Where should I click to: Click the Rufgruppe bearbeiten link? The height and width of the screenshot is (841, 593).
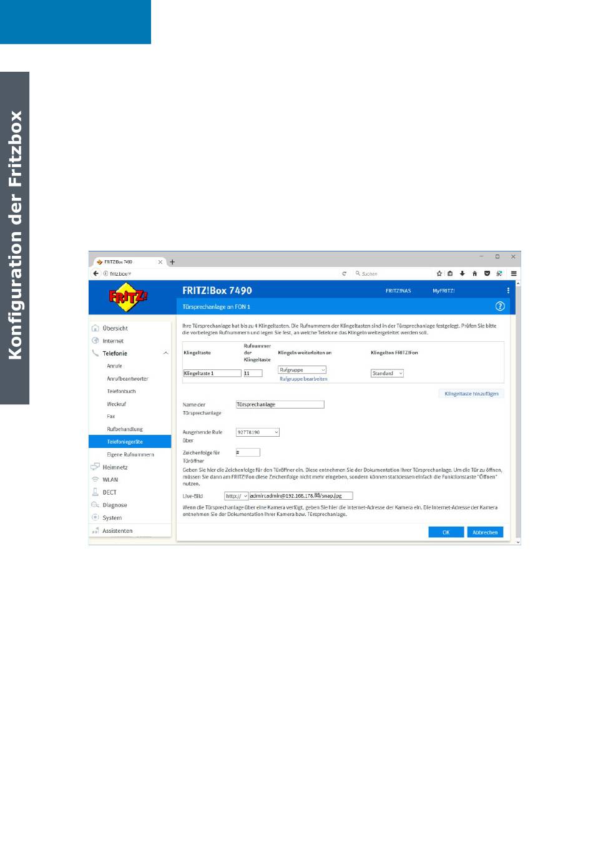(303, 379)
